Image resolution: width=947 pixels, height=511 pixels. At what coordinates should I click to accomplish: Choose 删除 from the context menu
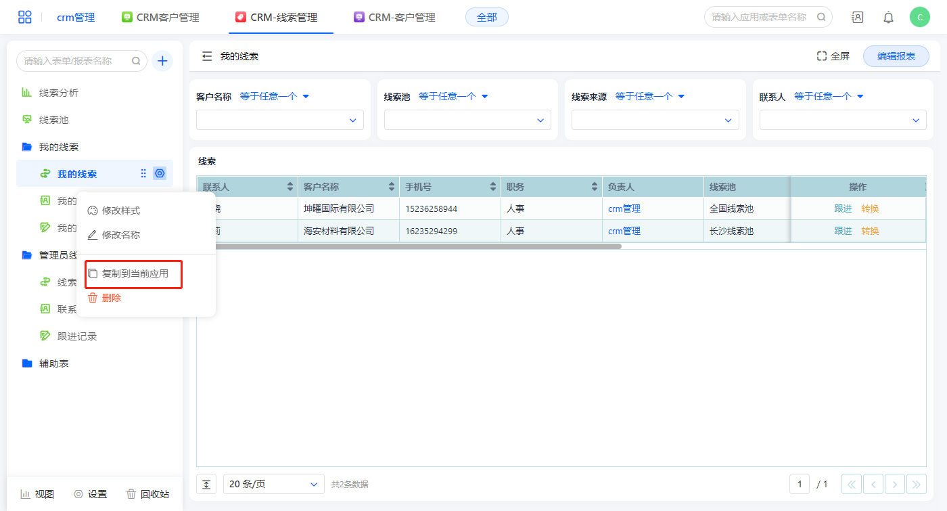111,298
